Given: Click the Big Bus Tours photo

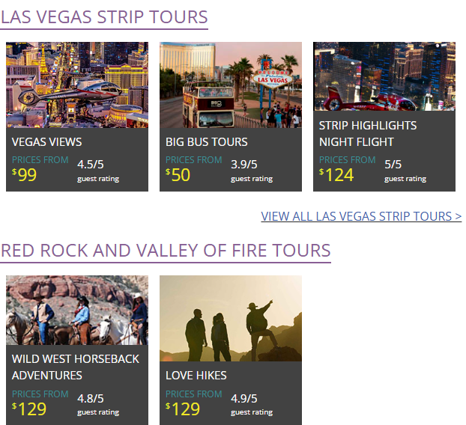Looking at the screenshot, I should [230, 85].
